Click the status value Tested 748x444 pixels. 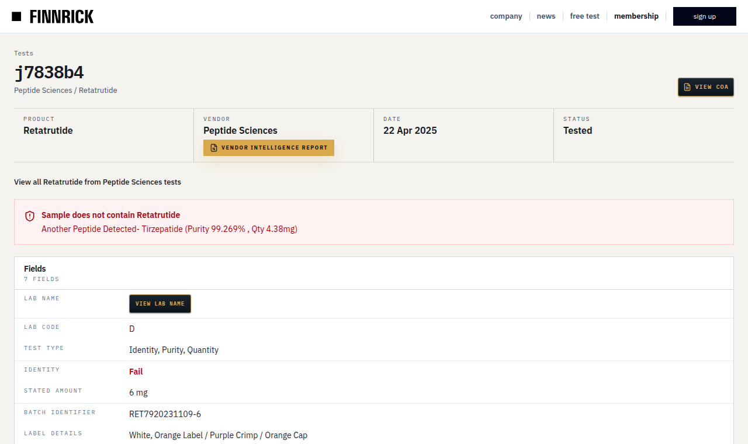(578, 131)
